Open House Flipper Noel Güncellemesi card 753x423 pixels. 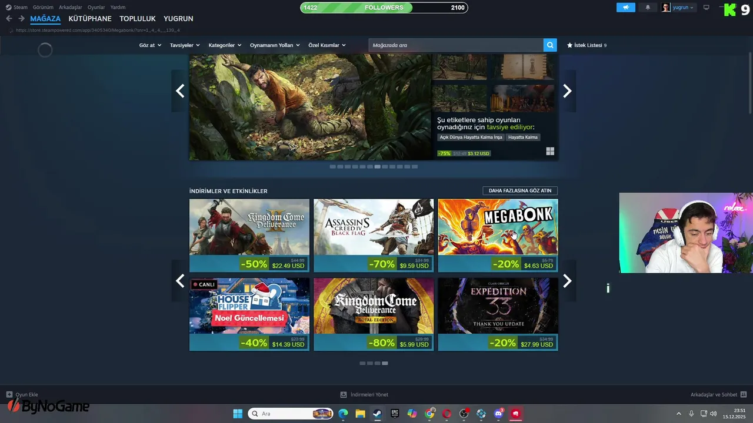point(249,314)
